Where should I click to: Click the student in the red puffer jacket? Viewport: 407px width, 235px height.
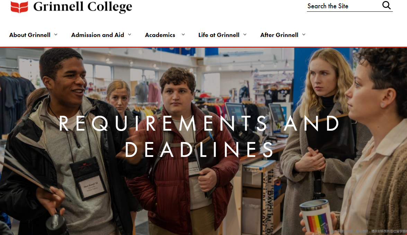182,153
